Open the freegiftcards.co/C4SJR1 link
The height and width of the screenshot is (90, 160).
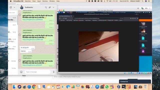pyautogui.click(x=32, y=65)
